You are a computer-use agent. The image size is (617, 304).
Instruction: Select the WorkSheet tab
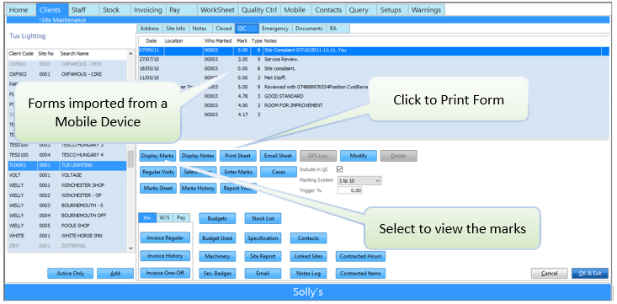(x=217, y=10)
